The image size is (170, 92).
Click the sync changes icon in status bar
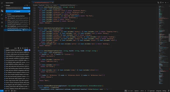(9, 91)
